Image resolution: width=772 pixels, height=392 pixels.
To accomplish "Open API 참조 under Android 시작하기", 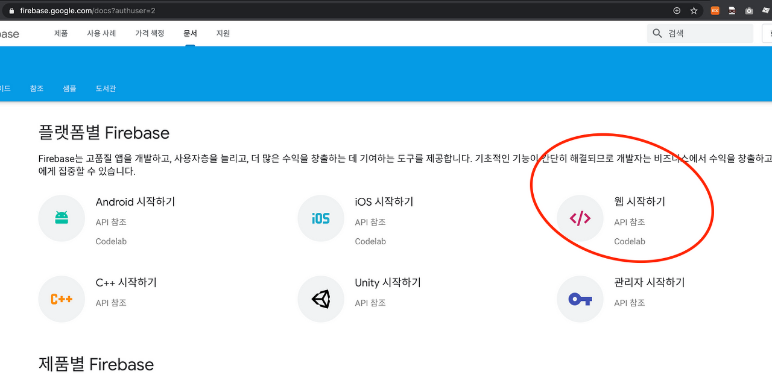I will tap(111, 223).
